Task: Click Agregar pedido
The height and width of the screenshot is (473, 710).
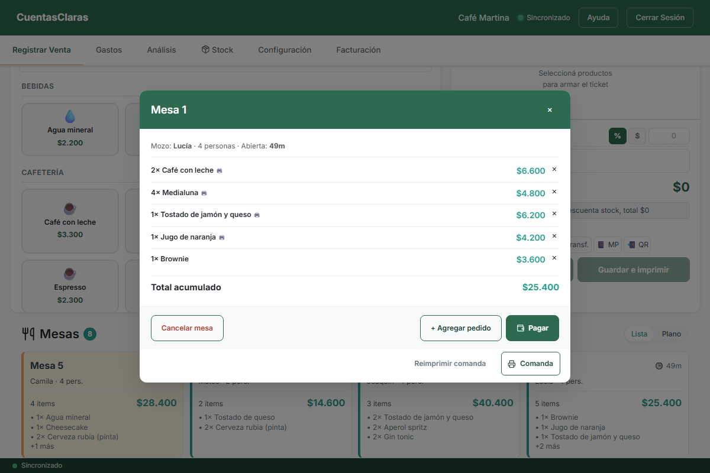Action: click(461, 328)
